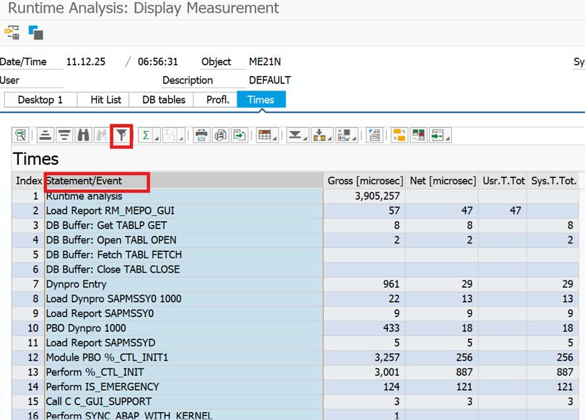Open the Select Layout checklist dropdown

[x=346, y=135]
